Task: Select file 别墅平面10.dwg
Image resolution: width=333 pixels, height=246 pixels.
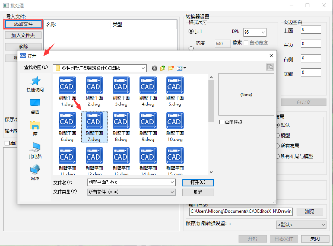Action: coord(175,127)
